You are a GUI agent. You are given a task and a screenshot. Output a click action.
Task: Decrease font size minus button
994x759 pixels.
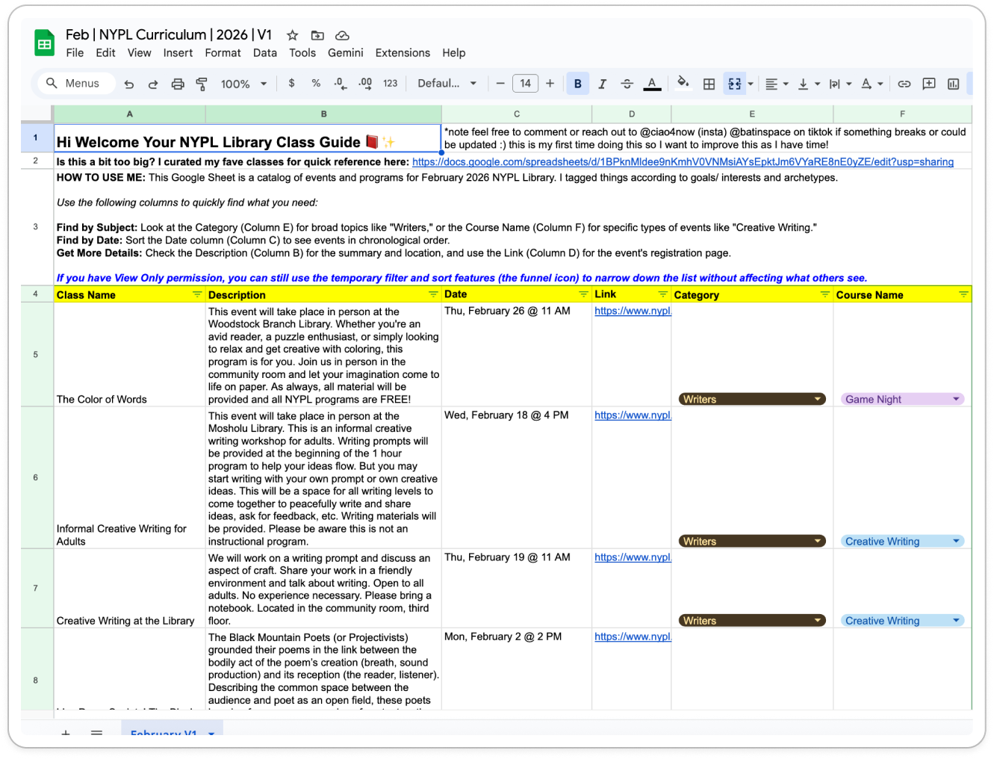500,84
